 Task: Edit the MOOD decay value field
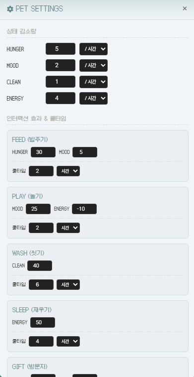[61, 65]
